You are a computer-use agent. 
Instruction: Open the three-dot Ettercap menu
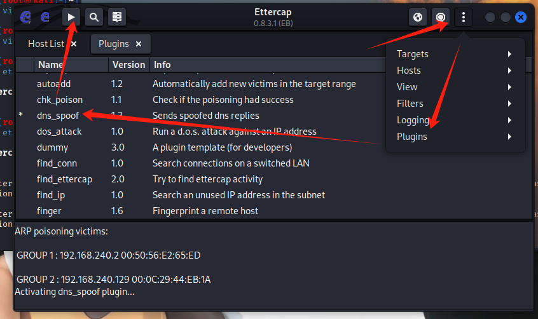pyautogui.click(x=463, y=17)
